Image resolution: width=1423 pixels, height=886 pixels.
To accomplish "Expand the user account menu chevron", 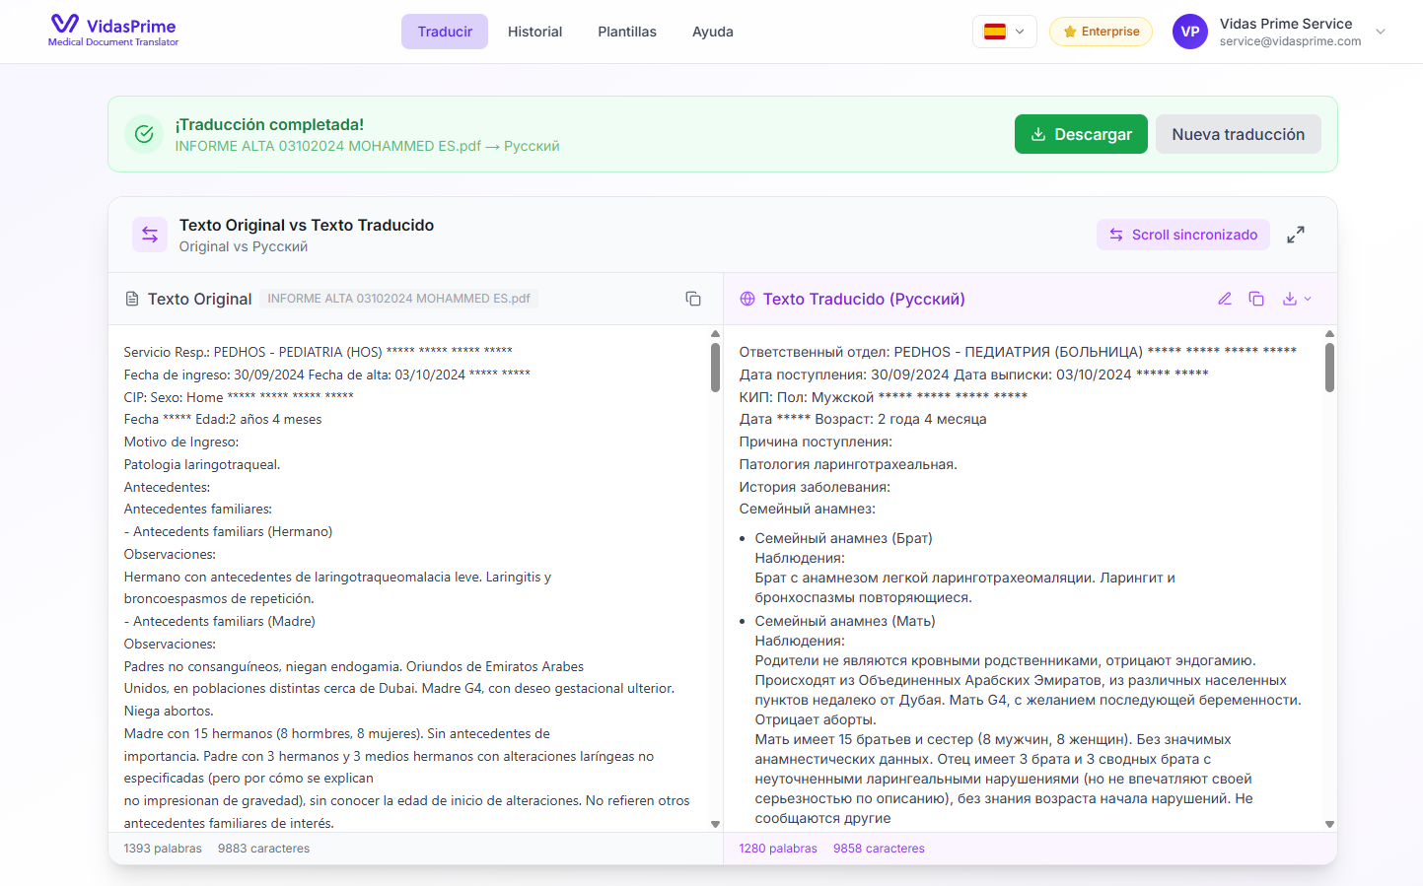I will [x=1381, y=32].
